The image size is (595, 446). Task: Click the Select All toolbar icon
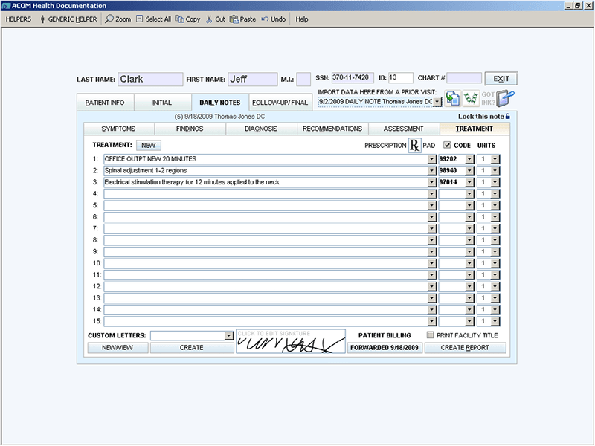click(x=139, y=19)
